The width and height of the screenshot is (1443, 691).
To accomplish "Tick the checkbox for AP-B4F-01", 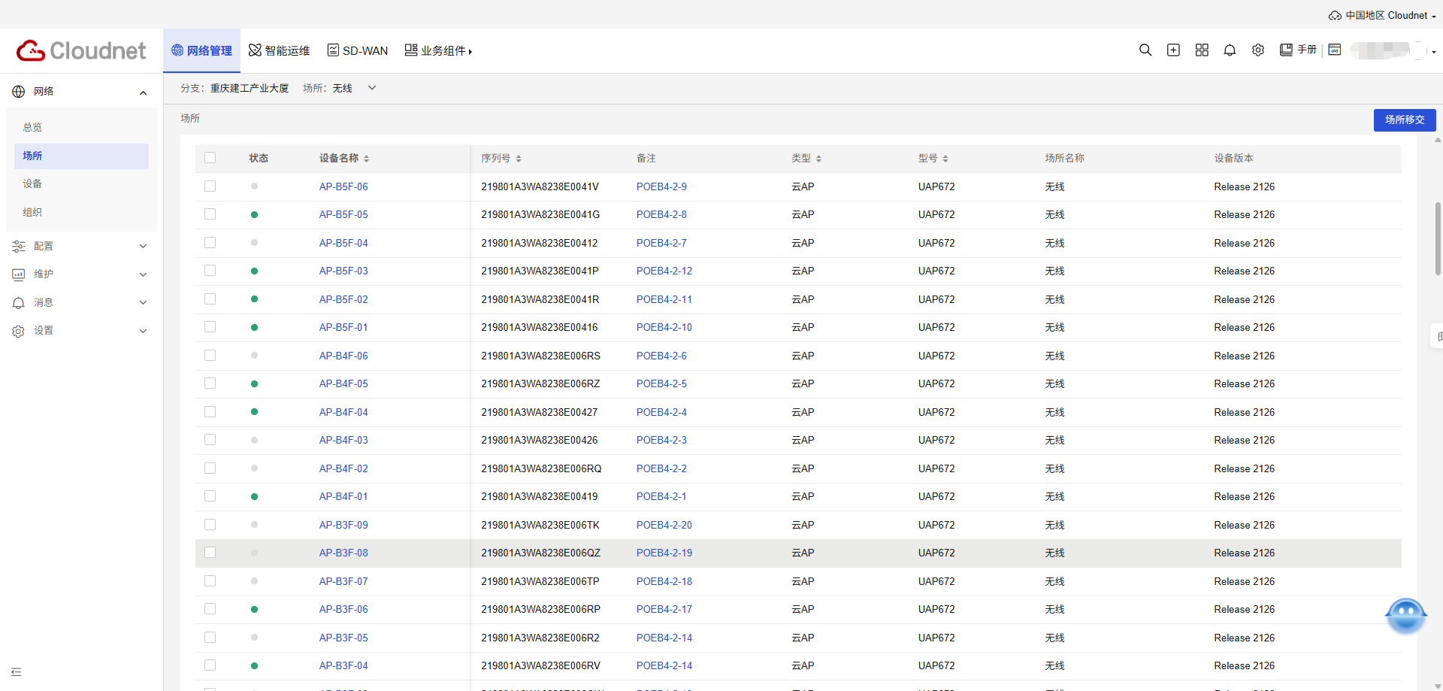I will tap(210, 496).
